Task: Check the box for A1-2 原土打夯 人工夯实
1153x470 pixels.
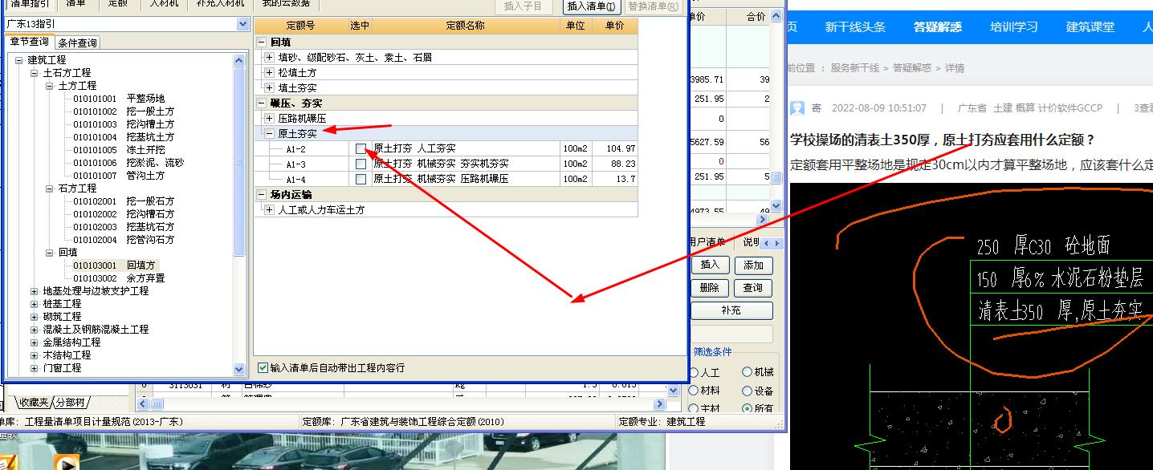Action: (361, 148)
